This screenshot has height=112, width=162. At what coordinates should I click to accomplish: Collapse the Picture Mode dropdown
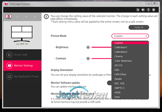click(130, 36)
